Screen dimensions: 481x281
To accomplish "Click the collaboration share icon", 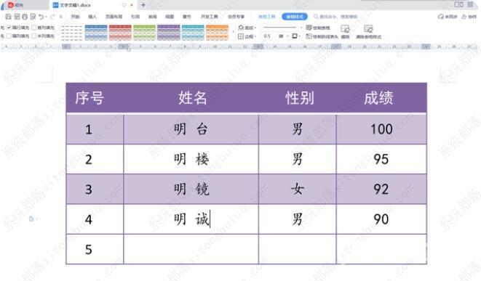I will [464, 17].
